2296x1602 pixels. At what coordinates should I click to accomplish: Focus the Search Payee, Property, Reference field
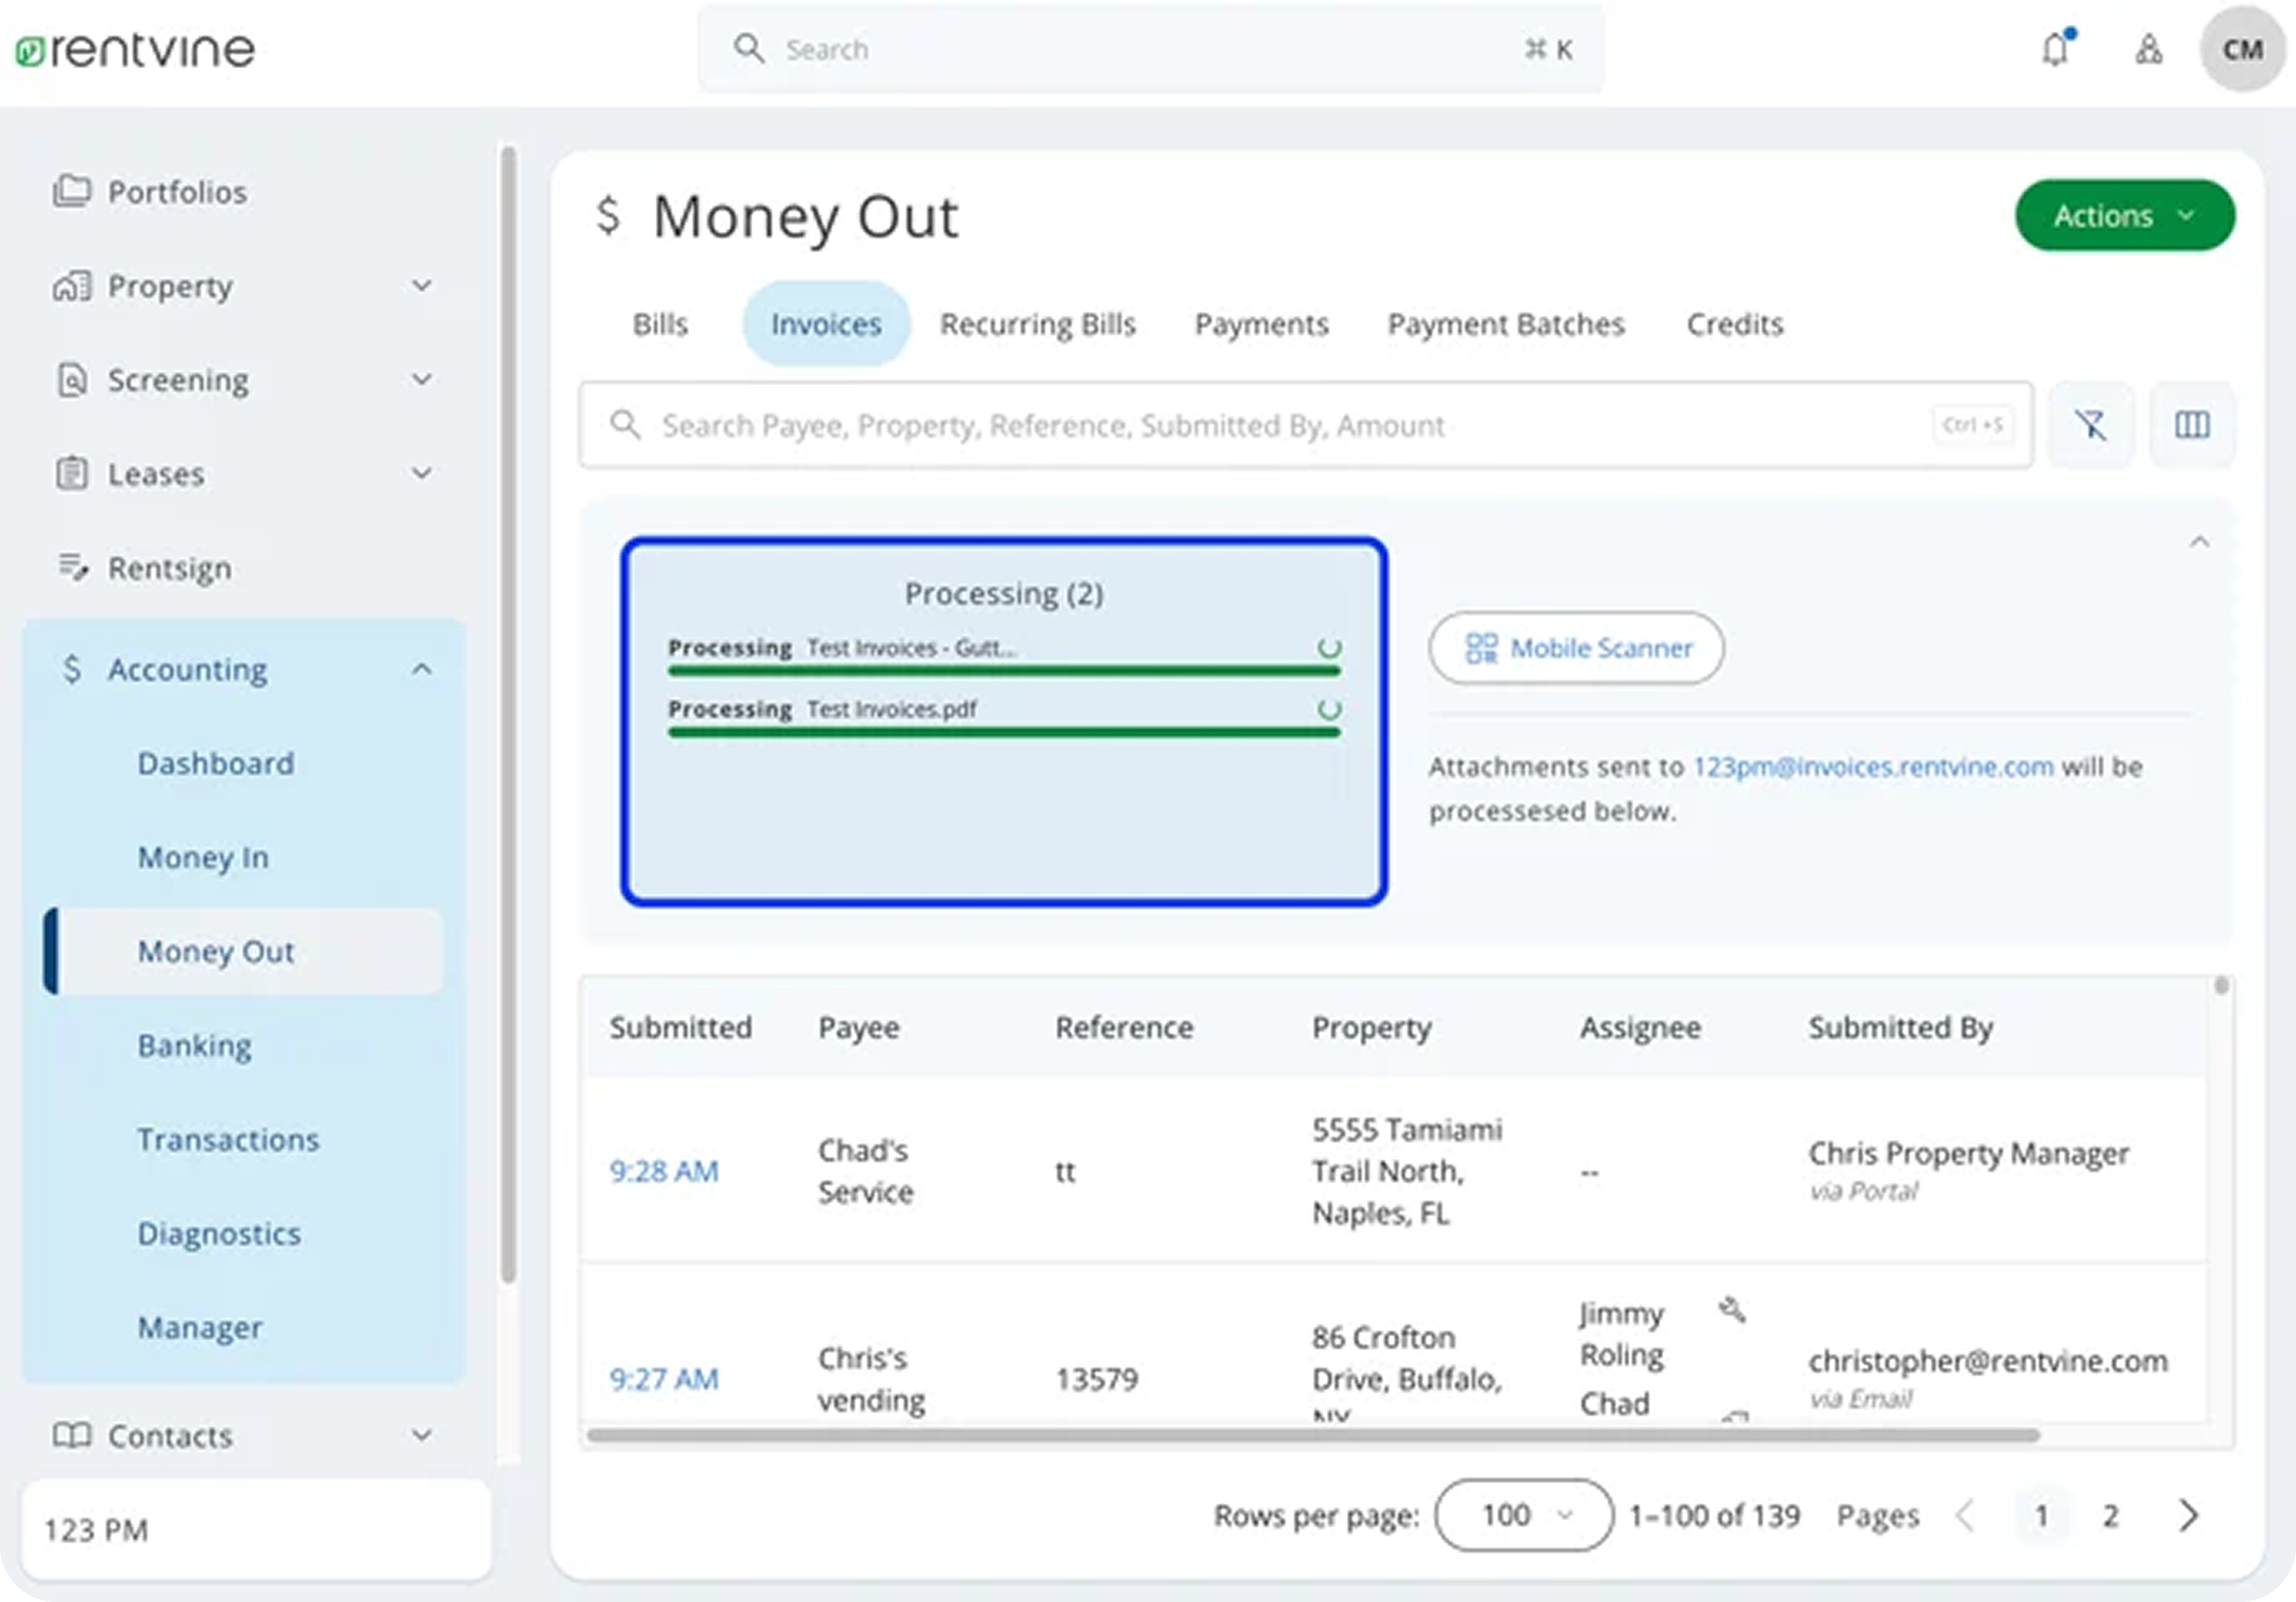coord(1306,425)
